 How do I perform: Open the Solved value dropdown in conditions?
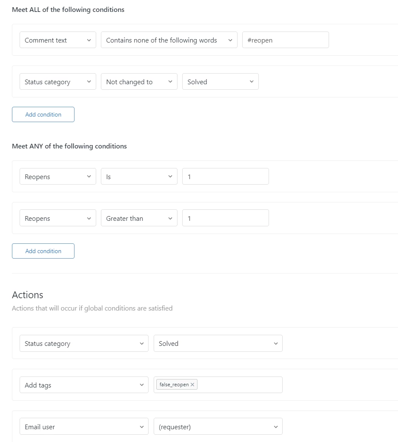220,82
